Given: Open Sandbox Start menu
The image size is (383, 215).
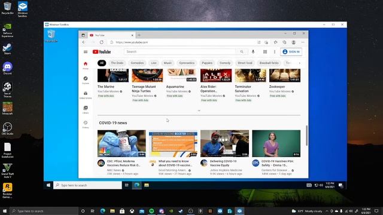Looking at the screenshot, I should (48, 185).
